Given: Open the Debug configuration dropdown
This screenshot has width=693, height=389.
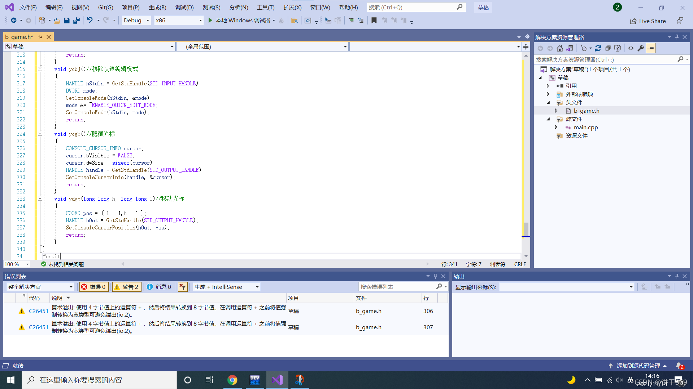Looking at the screenshot, I should click(x=136, y=20).
